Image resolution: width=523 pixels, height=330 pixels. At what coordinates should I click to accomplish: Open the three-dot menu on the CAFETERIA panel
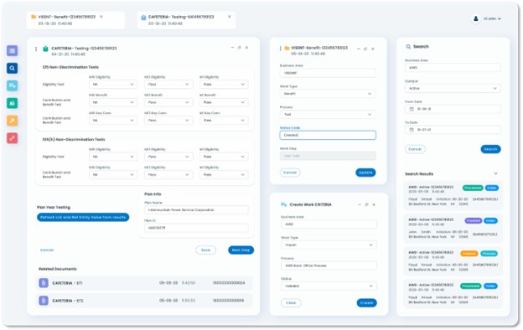tap(36, 49)
